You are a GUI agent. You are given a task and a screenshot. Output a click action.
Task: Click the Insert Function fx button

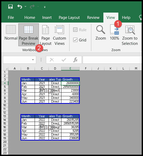pyautogui.click(x=75, y=60)
